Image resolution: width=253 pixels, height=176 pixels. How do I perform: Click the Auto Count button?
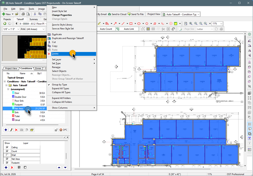[x=106, y=29]
